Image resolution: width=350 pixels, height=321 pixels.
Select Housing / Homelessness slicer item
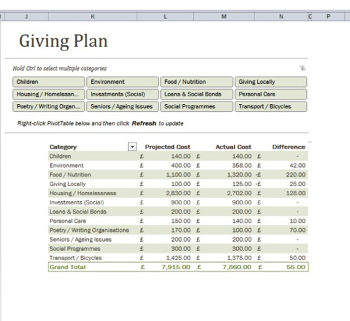tap(48, 94)
